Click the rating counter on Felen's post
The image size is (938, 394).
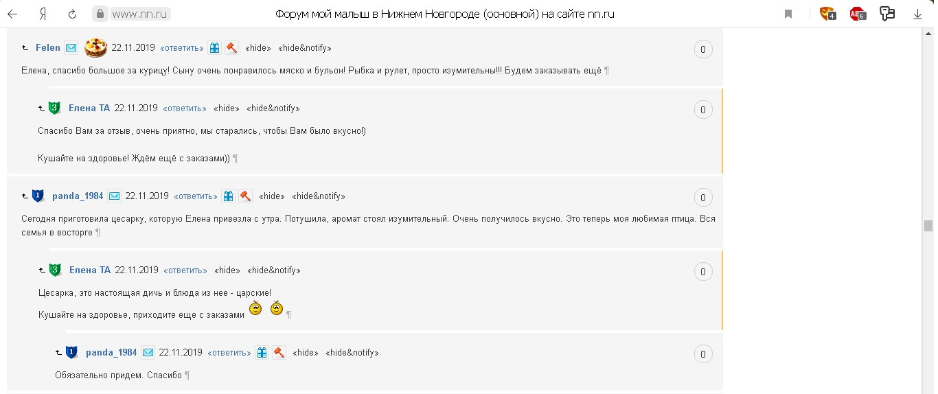702,49
